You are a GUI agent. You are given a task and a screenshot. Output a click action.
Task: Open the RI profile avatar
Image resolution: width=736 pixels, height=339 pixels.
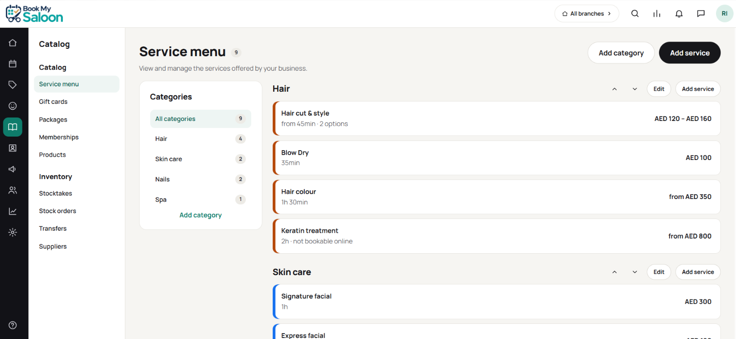tap(725, 14)
